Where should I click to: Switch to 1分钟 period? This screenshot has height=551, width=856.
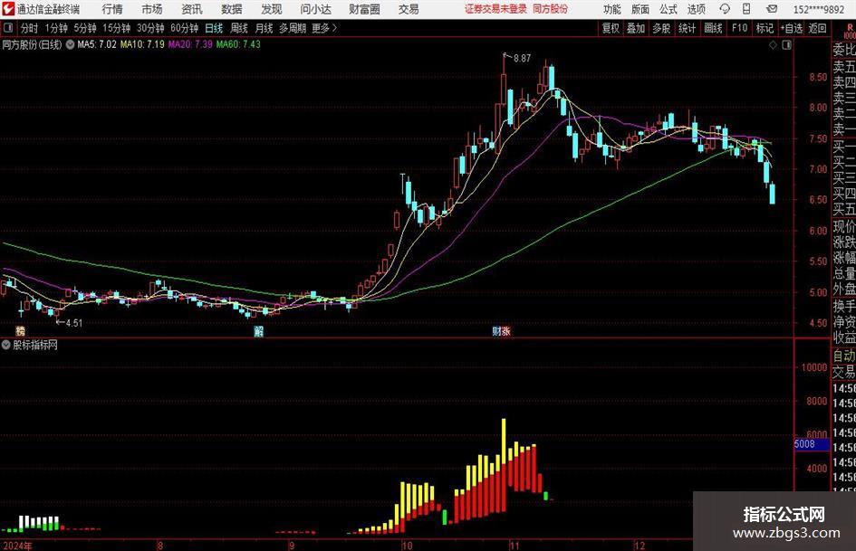coord(56,28)
